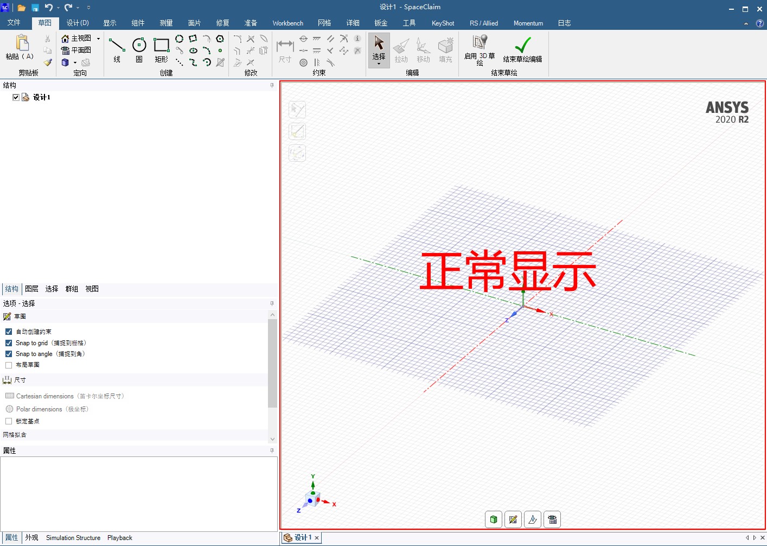Switch to the 设计(D) ribbon tab
This screenshot has height=546, width=767.
tap(78, 23)
